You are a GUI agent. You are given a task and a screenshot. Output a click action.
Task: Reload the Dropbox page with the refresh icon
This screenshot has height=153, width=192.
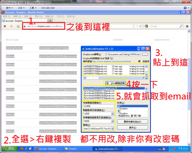(140, 26)
